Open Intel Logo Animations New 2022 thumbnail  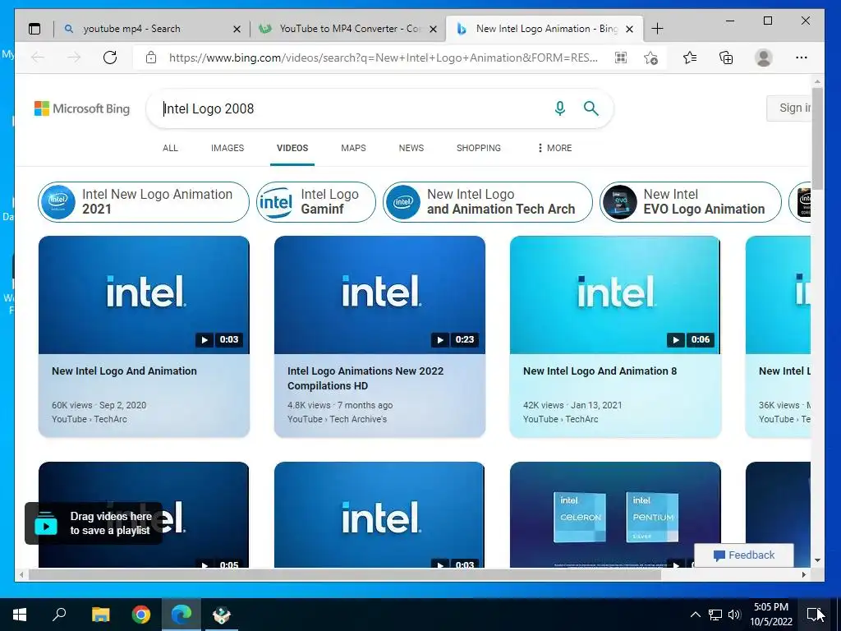[379, 295]
